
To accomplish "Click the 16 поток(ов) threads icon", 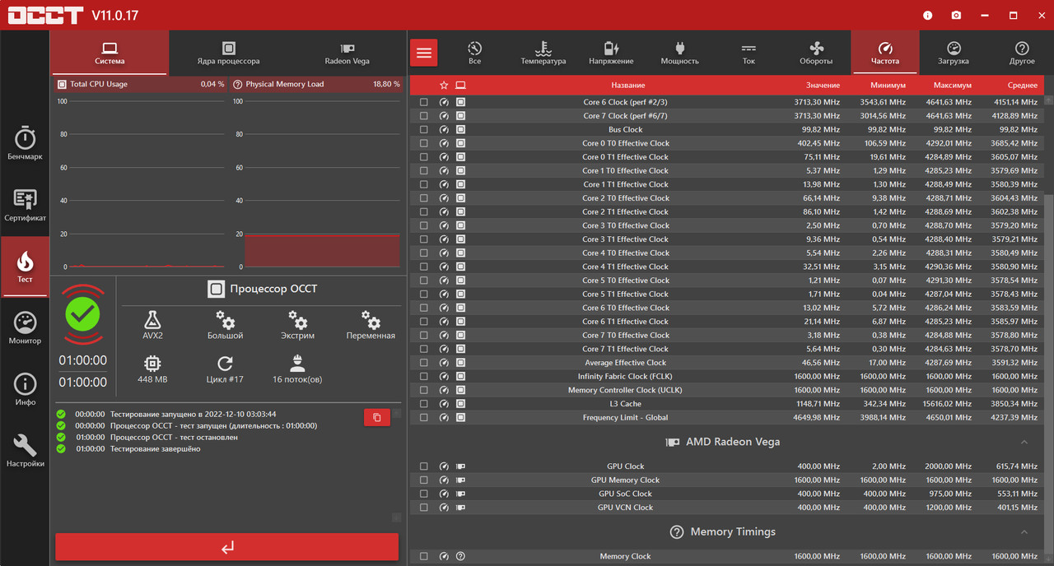I will click(297, 364).
